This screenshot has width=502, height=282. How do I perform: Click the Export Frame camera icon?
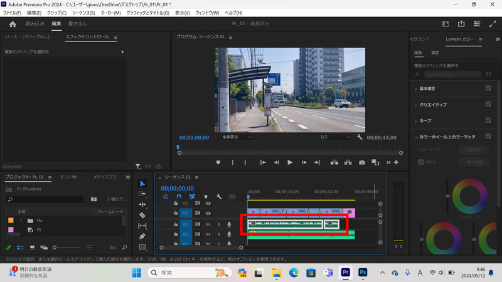click(x=361, y=162)
